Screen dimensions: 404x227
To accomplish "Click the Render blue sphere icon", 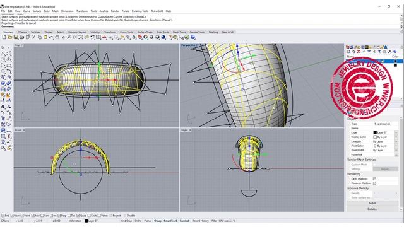I will point(163,37).
